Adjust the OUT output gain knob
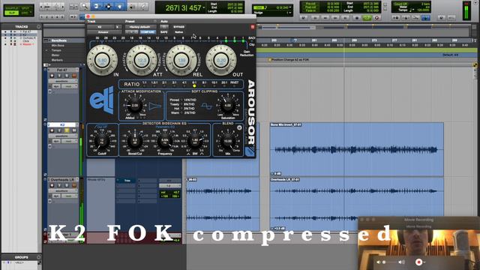The image size is (480, 270). (x=221, y=61)
